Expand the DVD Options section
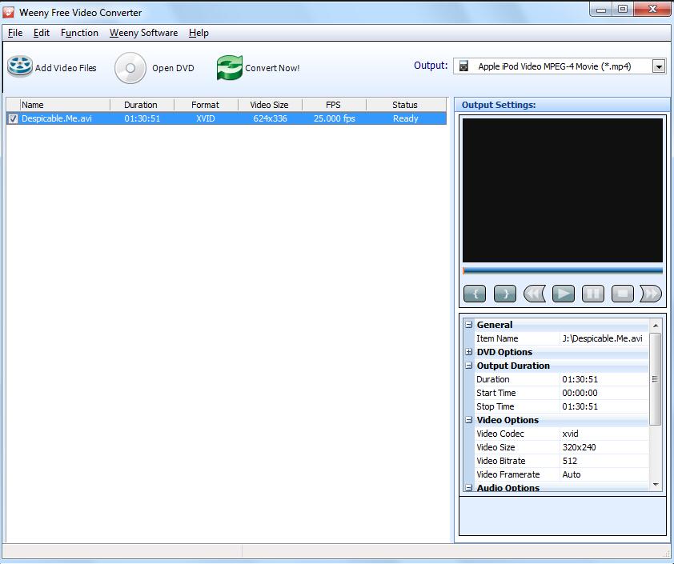674x564 pixels. [x=467, y=352]
